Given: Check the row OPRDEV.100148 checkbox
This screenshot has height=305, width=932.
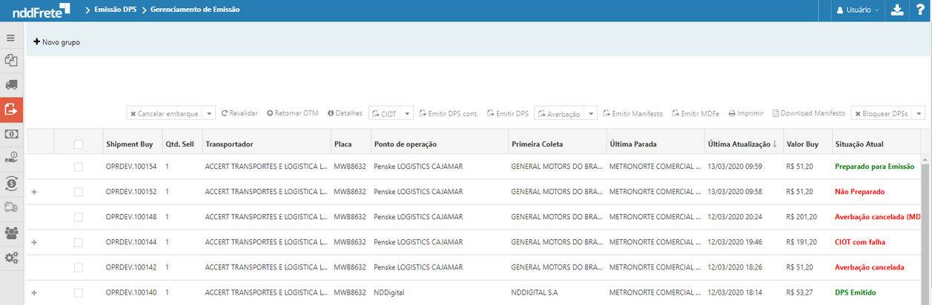Looking at the screenshot, I should [x=79, y=217].
